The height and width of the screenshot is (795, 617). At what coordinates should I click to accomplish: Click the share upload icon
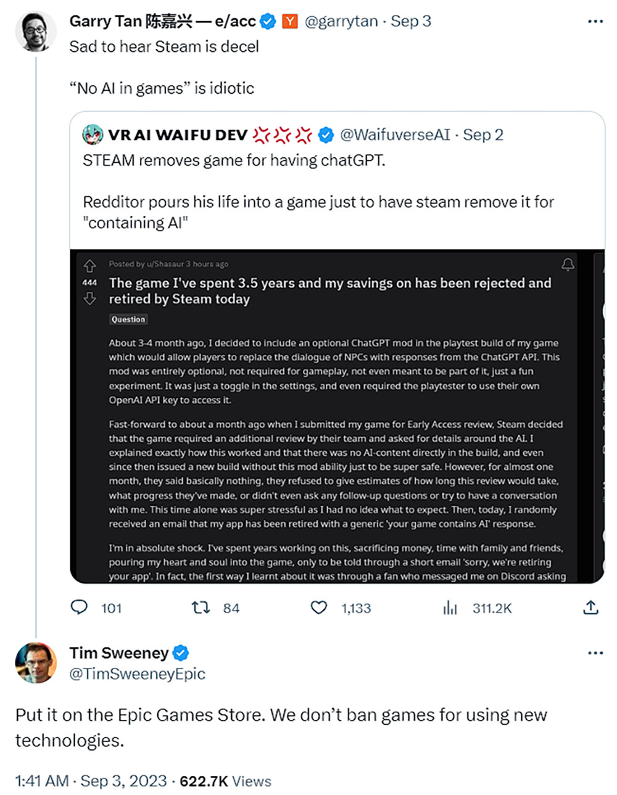[x=590, y=608]
